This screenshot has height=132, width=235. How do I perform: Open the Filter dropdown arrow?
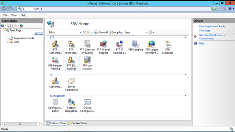(x=81, y=32)
